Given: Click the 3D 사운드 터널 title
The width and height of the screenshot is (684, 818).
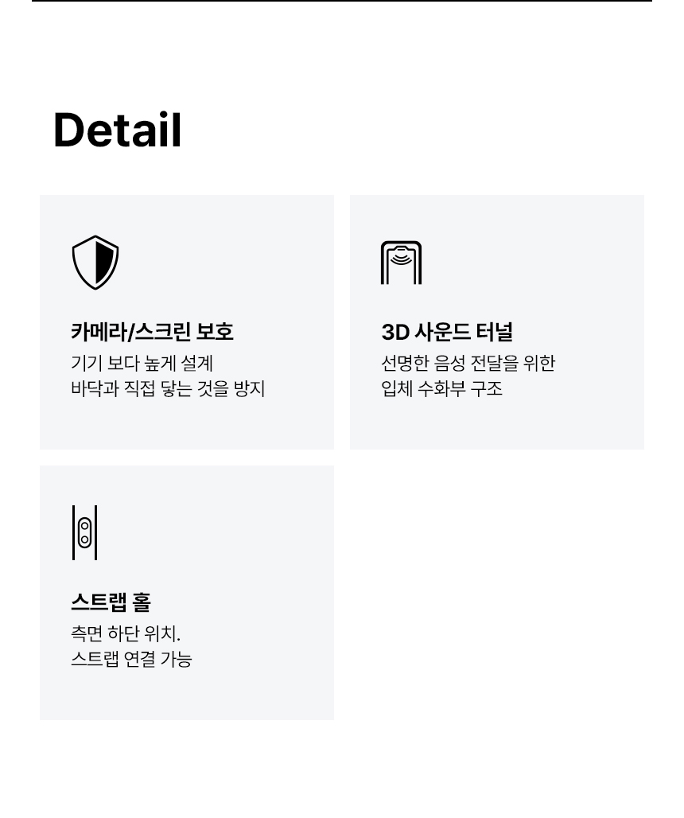Looking at the screenshot, I should (x=447, y=332).
